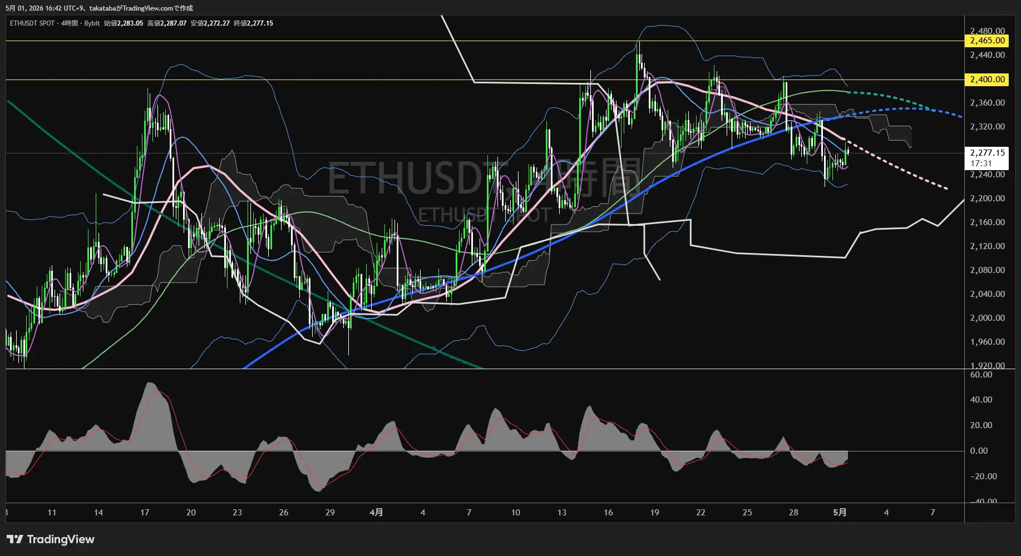The height and width of the screenshot is (556, 1021).
Task: Click the 2,480.00 price axis label
Action: (987, 31)
